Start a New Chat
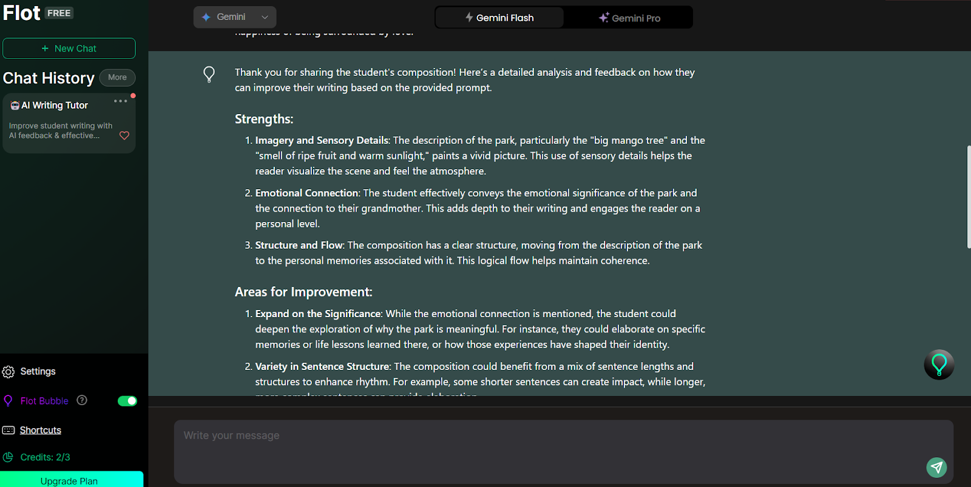 [69, 49]
